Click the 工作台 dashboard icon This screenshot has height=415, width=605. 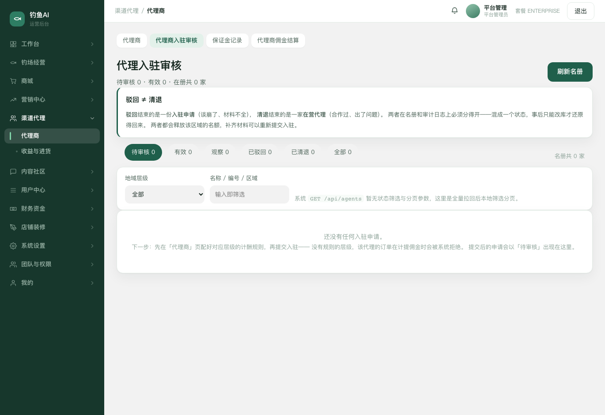[x=13, y=44]
